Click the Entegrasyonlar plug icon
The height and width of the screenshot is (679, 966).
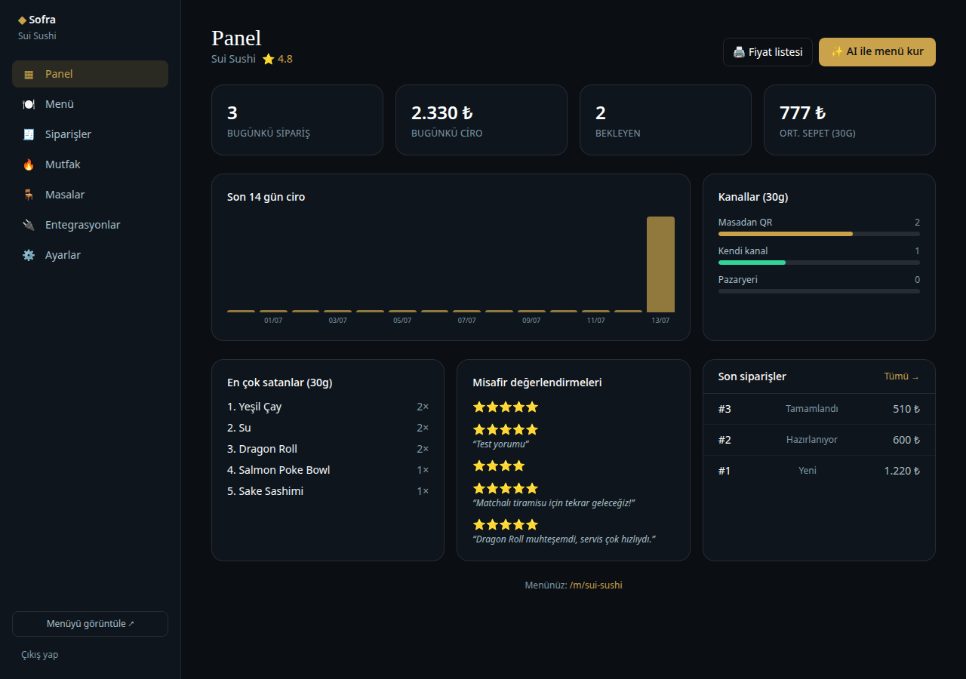coord(29,225)
